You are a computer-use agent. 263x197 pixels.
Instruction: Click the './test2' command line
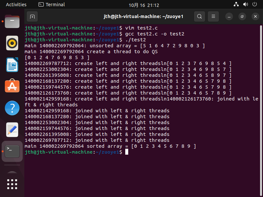click(x=85, y=40)
